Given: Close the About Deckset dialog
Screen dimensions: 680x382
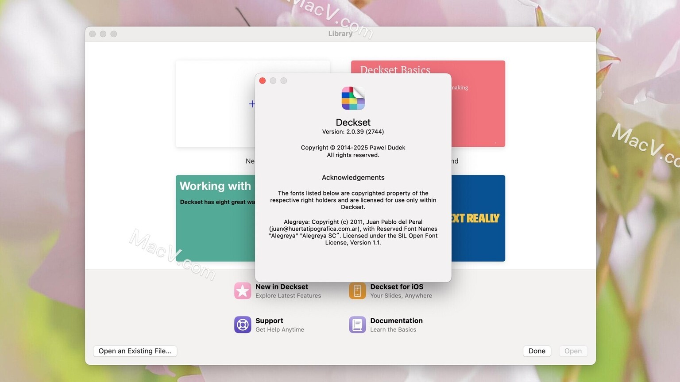Looking at the screenshot, I should click(x=263, y=80).
